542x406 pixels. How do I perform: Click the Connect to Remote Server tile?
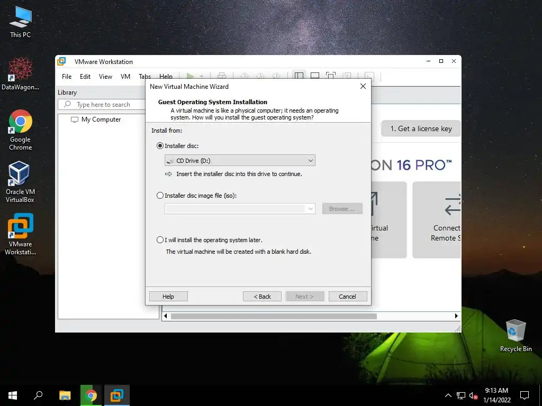[437, 219]
